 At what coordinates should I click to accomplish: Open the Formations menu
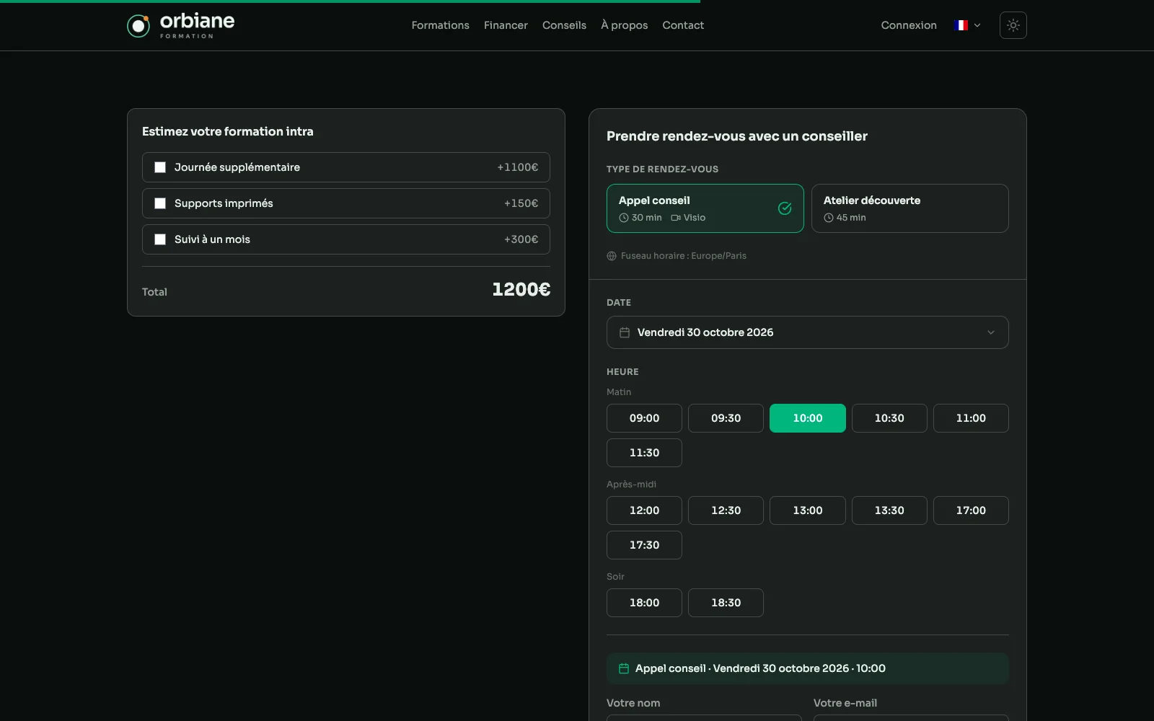pyautogui.click(x=440, y=25)
